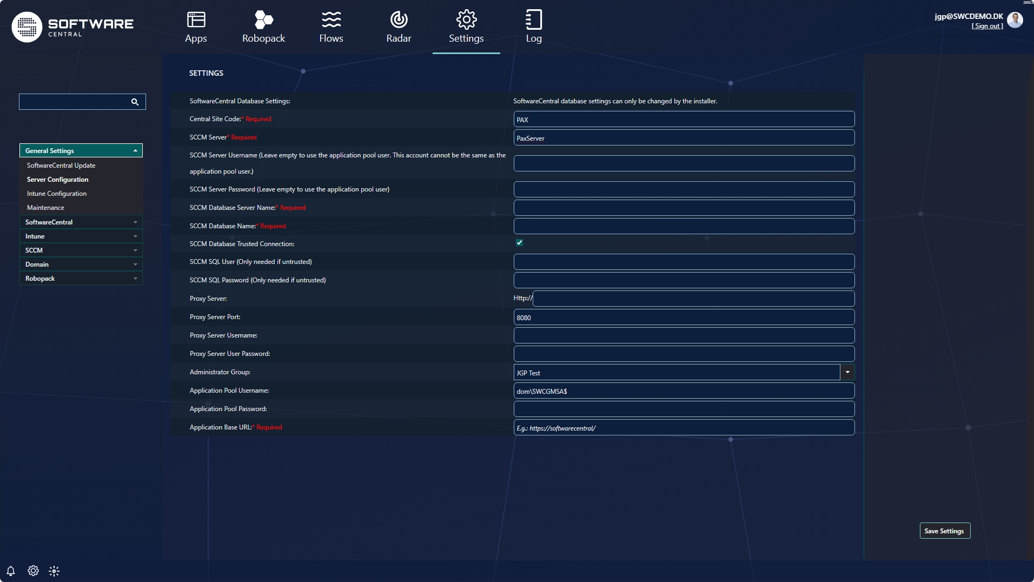Click the Proxy Server User Password field
The width and height of the screenshot is (1034, 582).
tap(684, 354)
